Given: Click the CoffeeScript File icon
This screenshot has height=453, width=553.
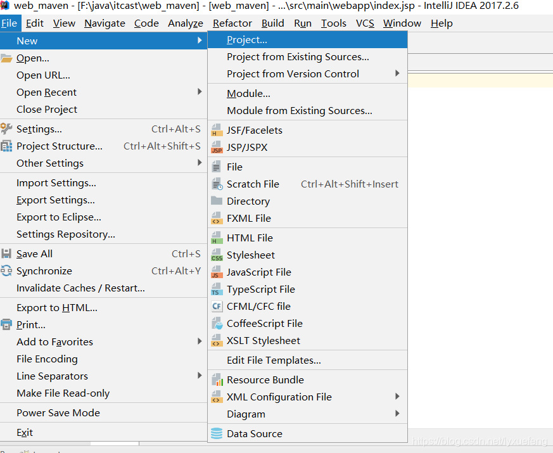Looking at the screenshot, I should coord(217,323).
